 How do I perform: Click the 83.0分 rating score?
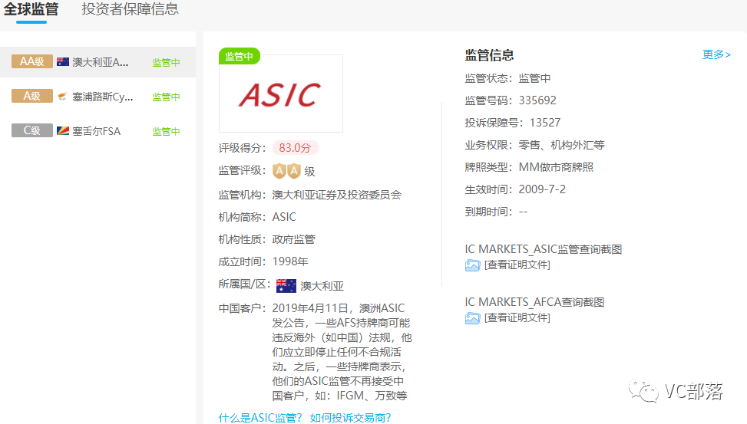(295, 148)
